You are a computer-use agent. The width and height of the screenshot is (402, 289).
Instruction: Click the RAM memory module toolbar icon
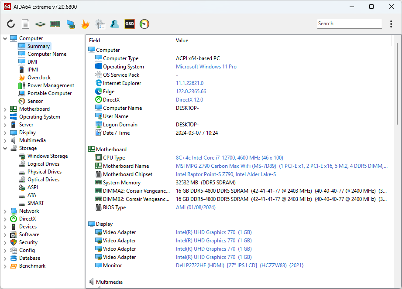pyautogui.click(x=55, y=24)
